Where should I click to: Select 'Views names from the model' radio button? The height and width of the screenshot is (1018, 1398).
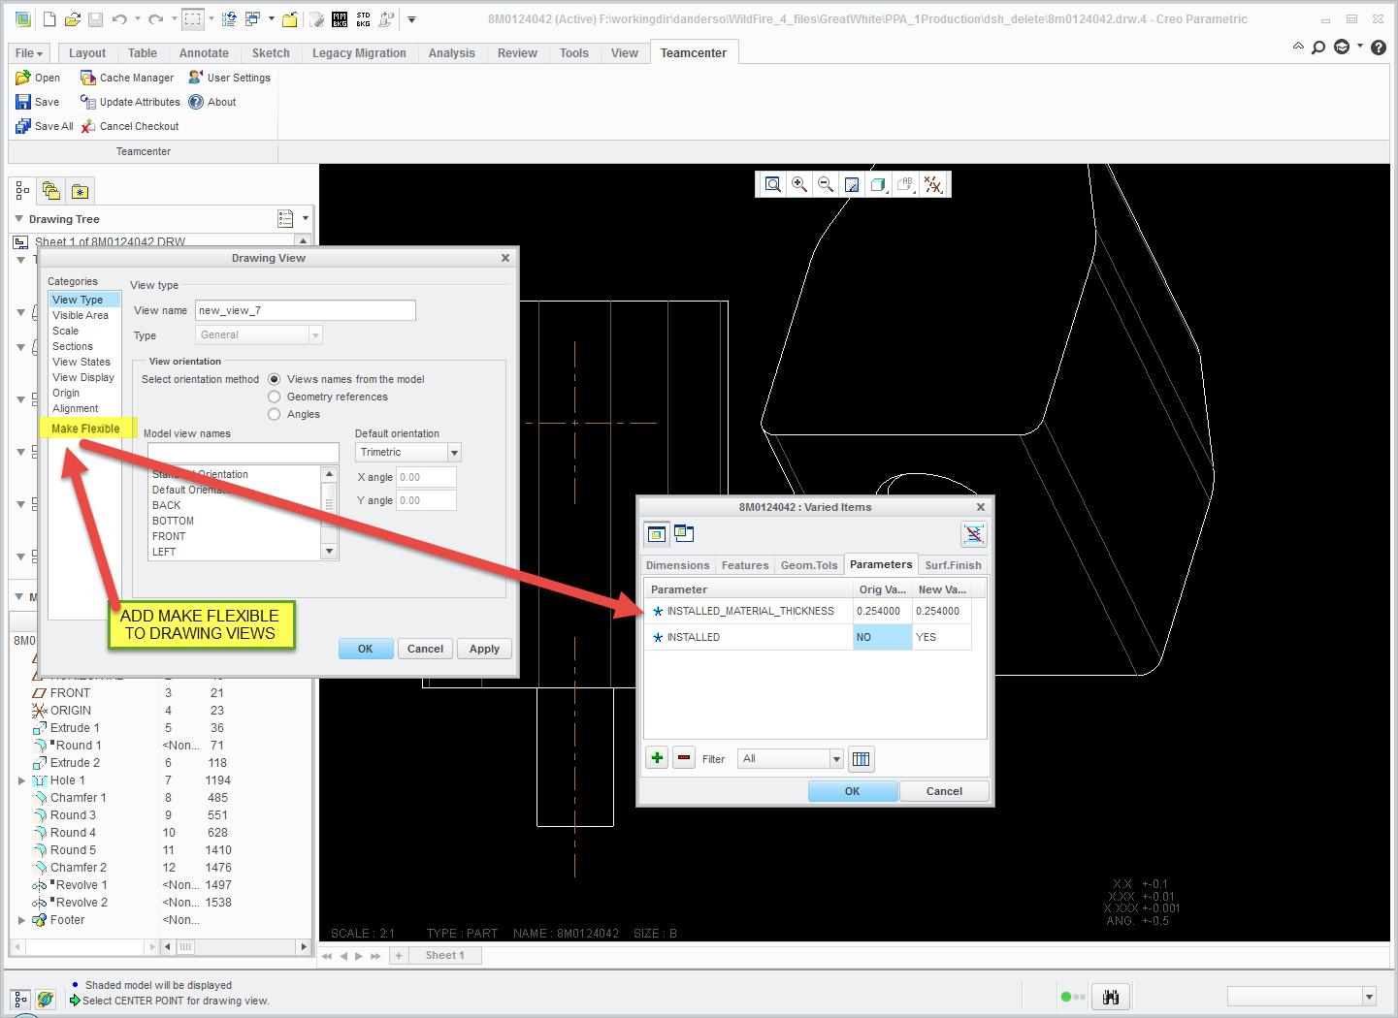tap(275, 379)
